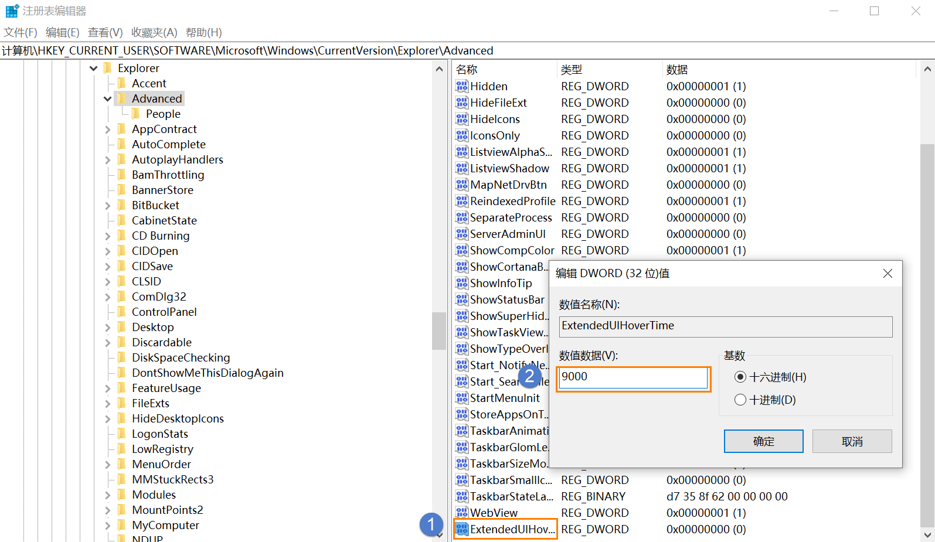Click the 数值数据 value input field
935x542 pixels.
pyautogui.click(x=633, y=377)
